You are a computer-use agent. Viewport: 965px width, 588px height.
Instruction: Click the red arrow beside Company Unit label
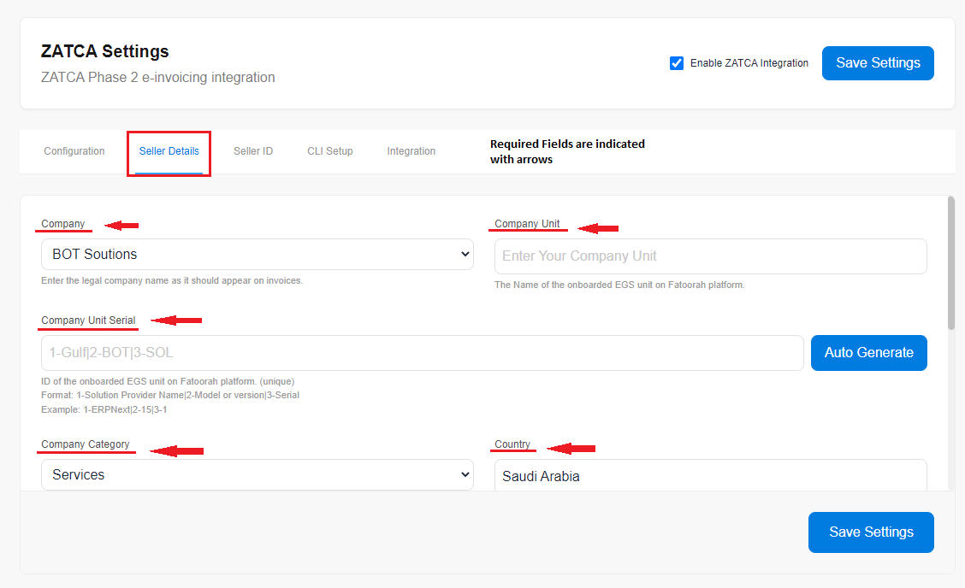click(598, 228)
